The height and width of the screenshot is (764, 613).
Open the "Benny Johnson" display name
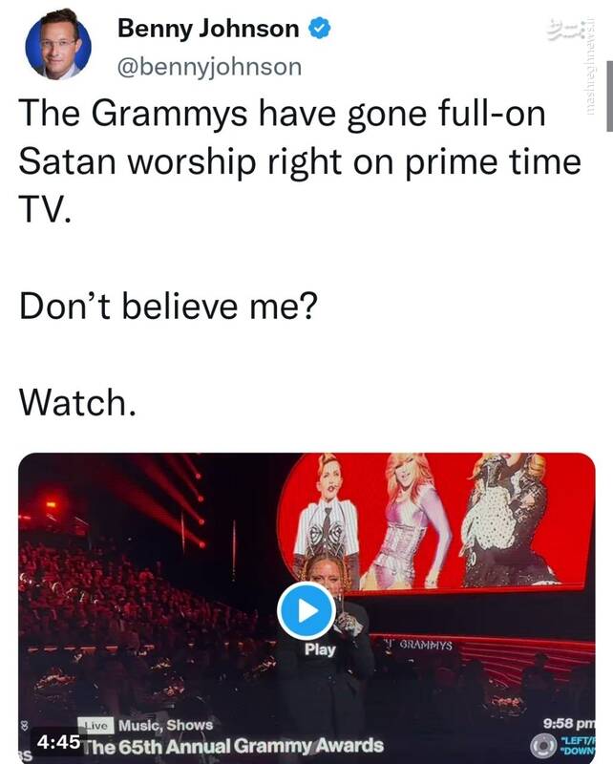pos(208,30)
